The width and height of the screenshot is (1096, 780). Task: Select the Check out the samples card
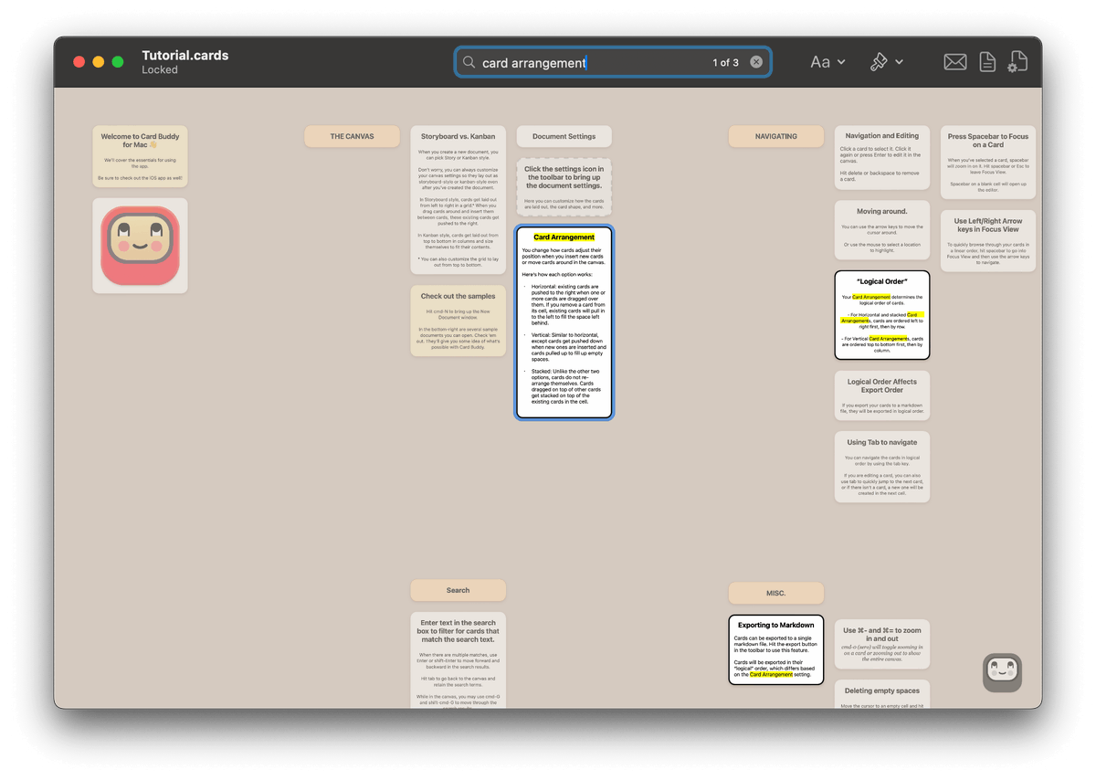458,321
